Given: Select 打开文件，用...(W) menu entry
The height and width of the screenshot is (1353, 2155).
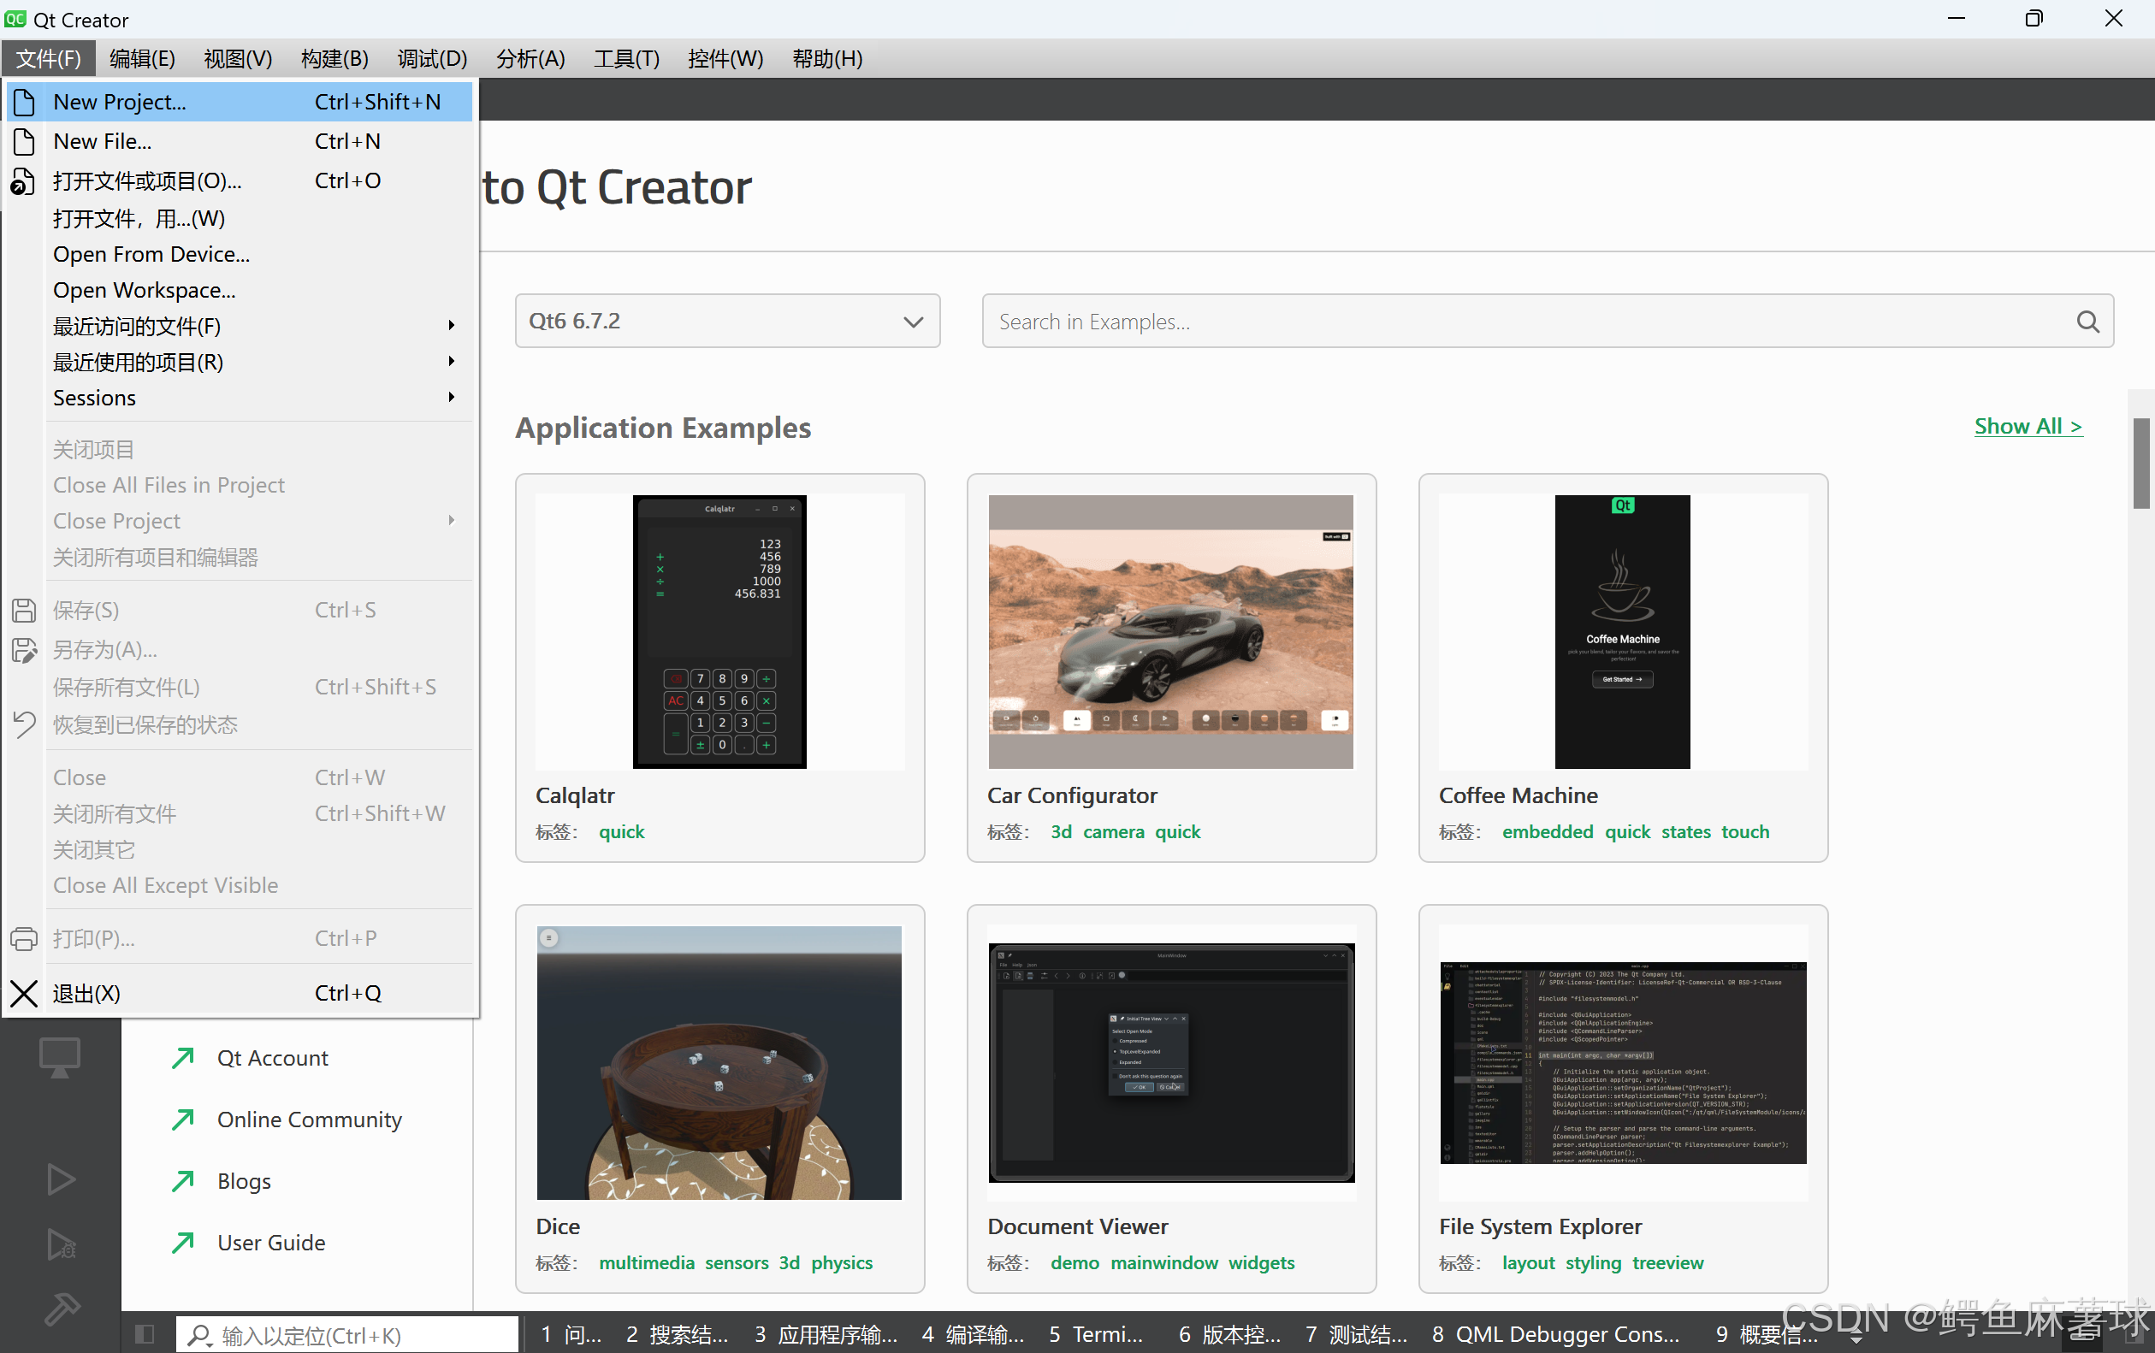Looking at the screenshot, I should (240, 218).
